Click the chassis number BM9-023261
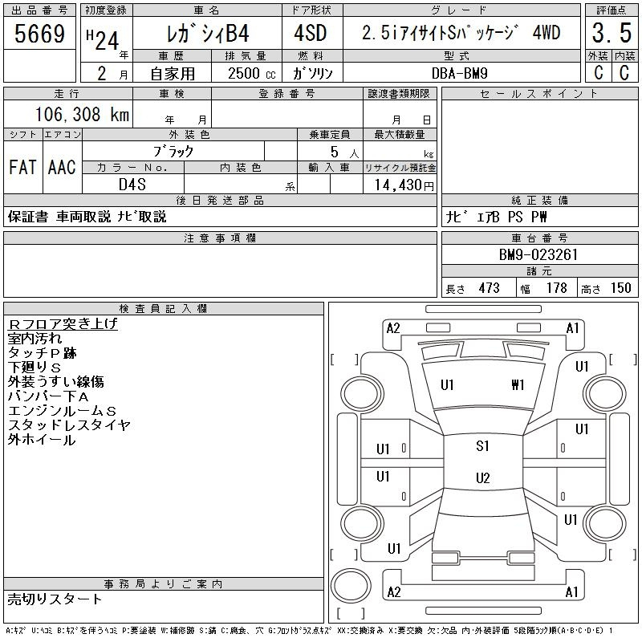This screenshot has width=642, height=642. [538, 254]
